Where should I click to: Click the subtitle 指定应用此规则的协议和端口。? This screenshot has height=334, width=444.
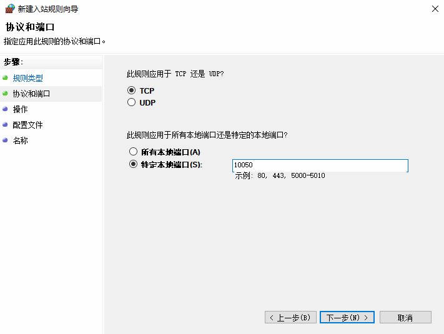(54, 42)
